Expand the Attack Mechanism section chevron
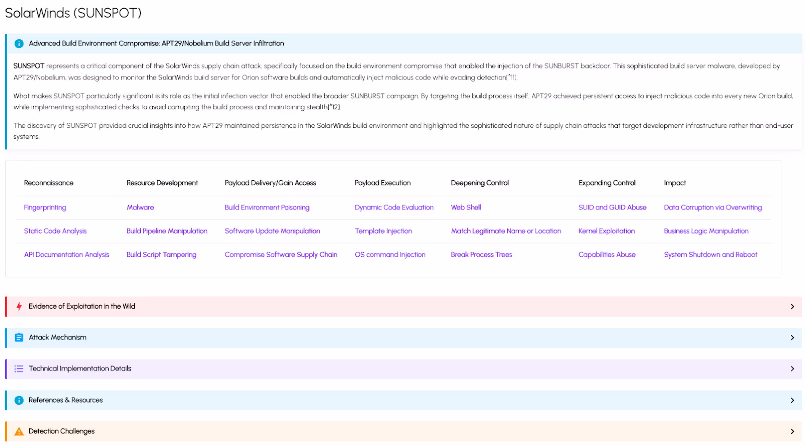The width and height of the screenshot is (805, 445). pyautogui.click(x=792, y=338)
